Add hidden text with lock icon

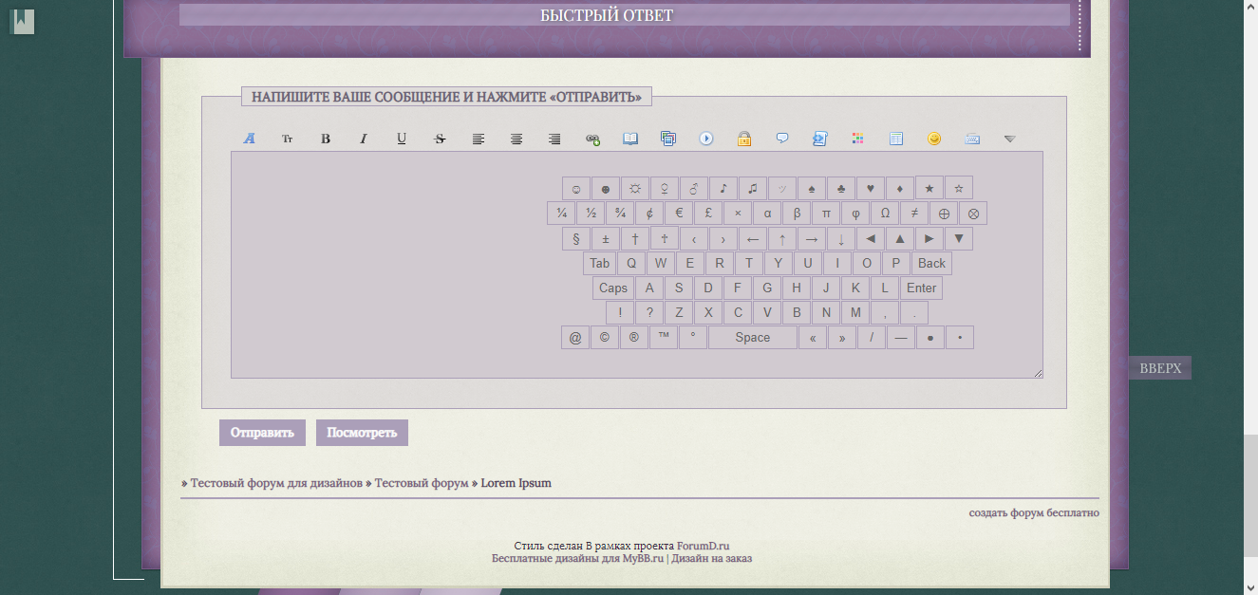tap(744, 139)
